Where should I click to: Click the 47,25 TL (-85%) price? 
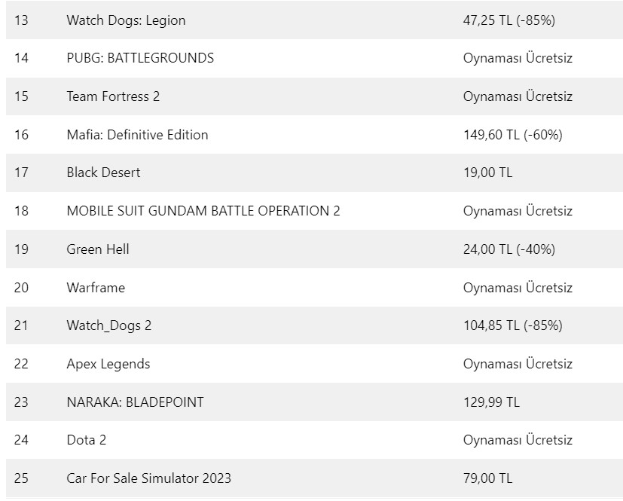tap(508, 20)
